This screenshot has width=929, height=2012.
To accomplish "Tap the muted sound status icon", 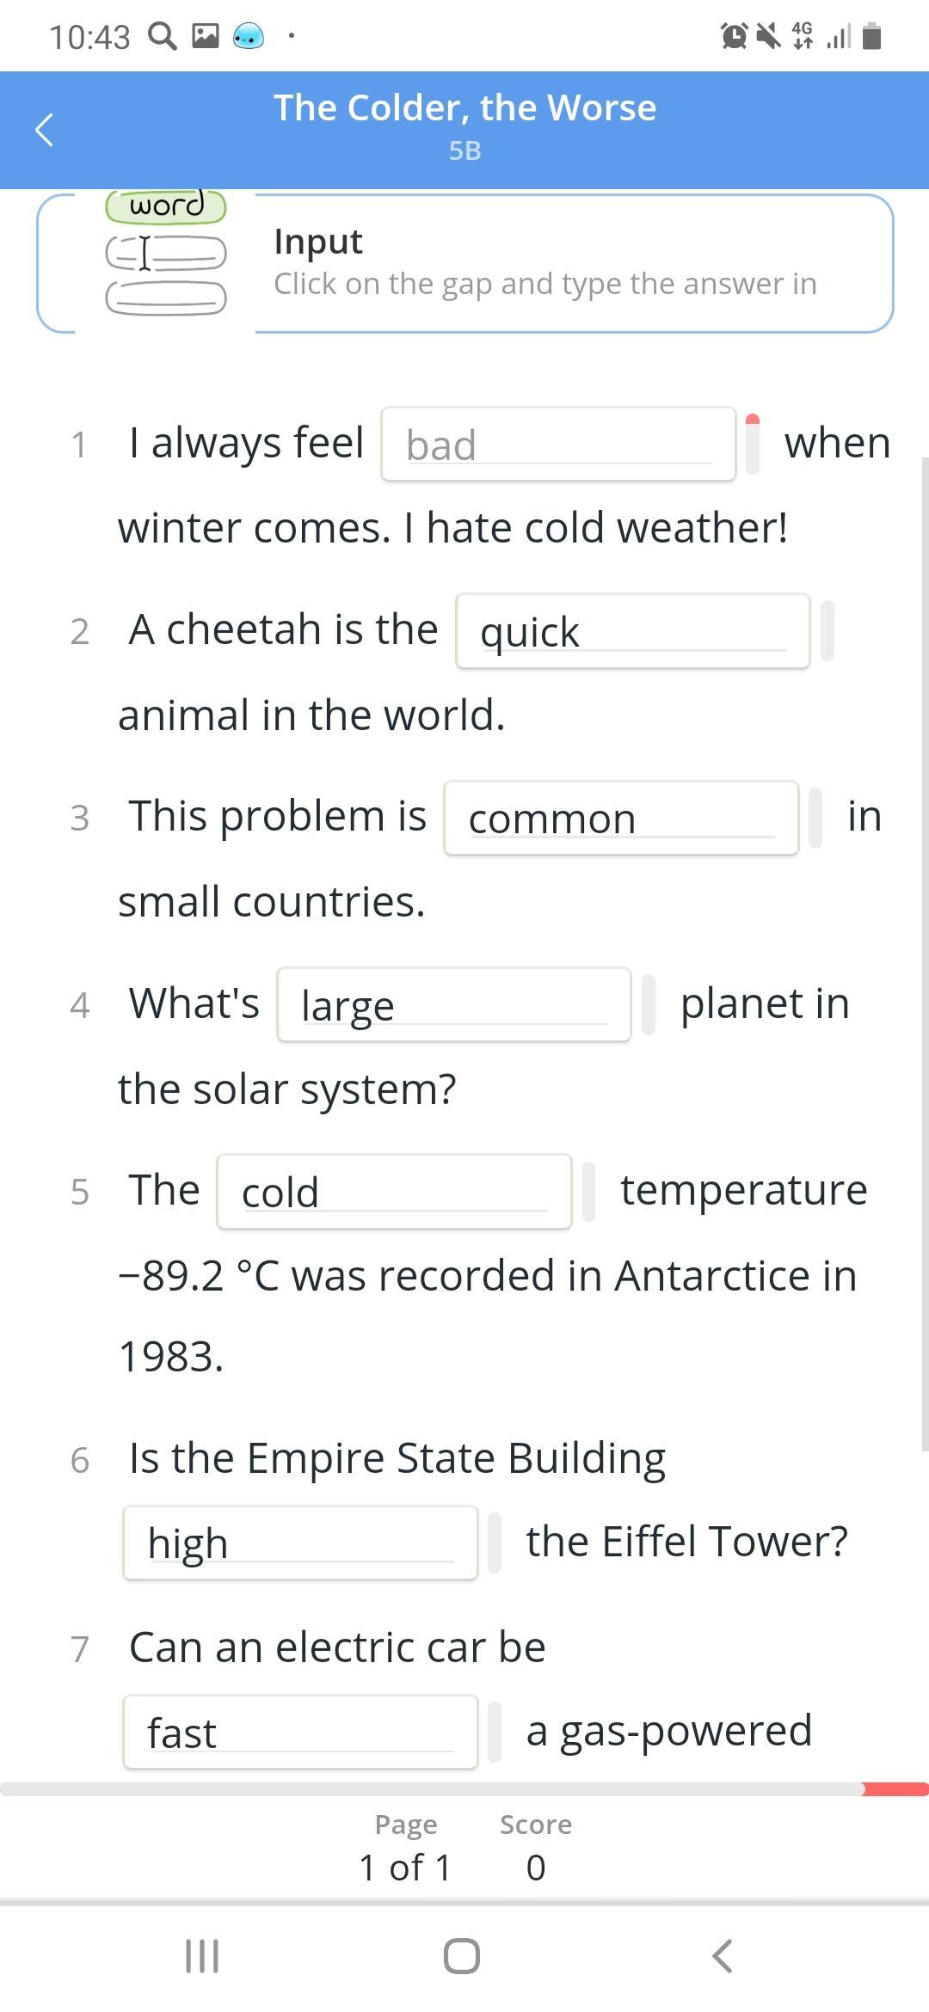I will pos(768,36).
